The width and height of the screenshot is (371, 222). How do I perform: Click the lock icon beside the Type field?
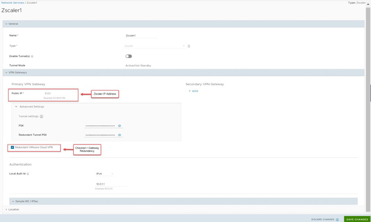click(189, 46)
